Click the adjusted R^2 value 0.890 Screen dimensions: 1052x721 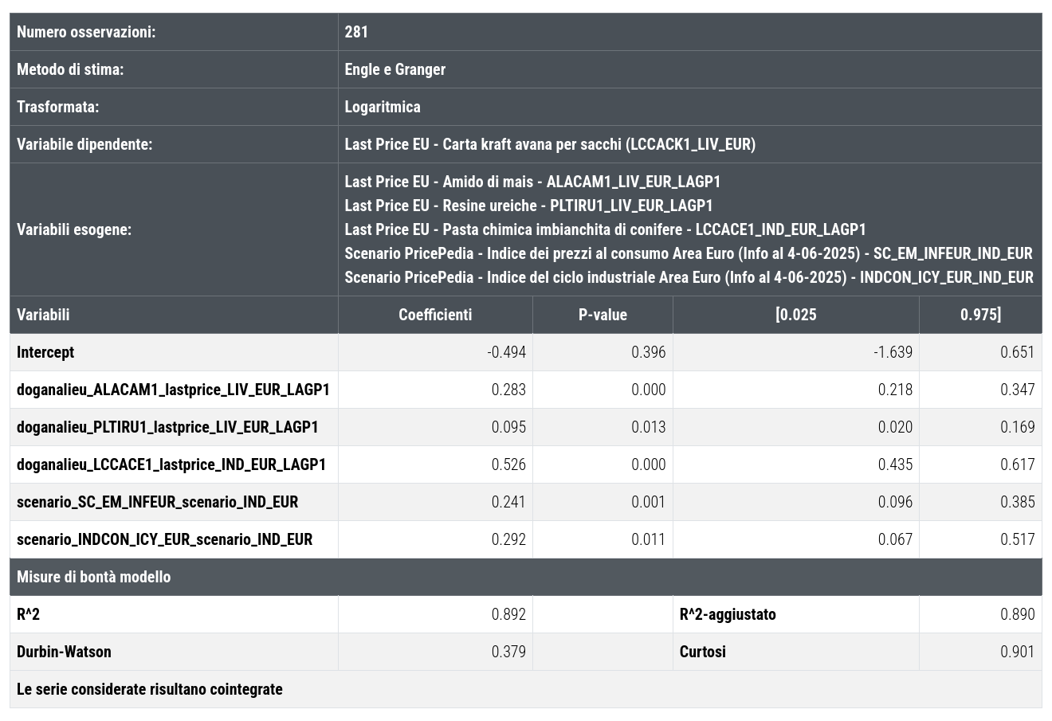pos(1018,614)
